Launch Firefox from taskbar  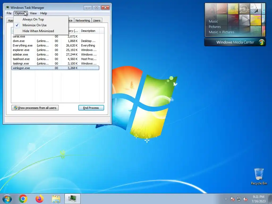40,199
